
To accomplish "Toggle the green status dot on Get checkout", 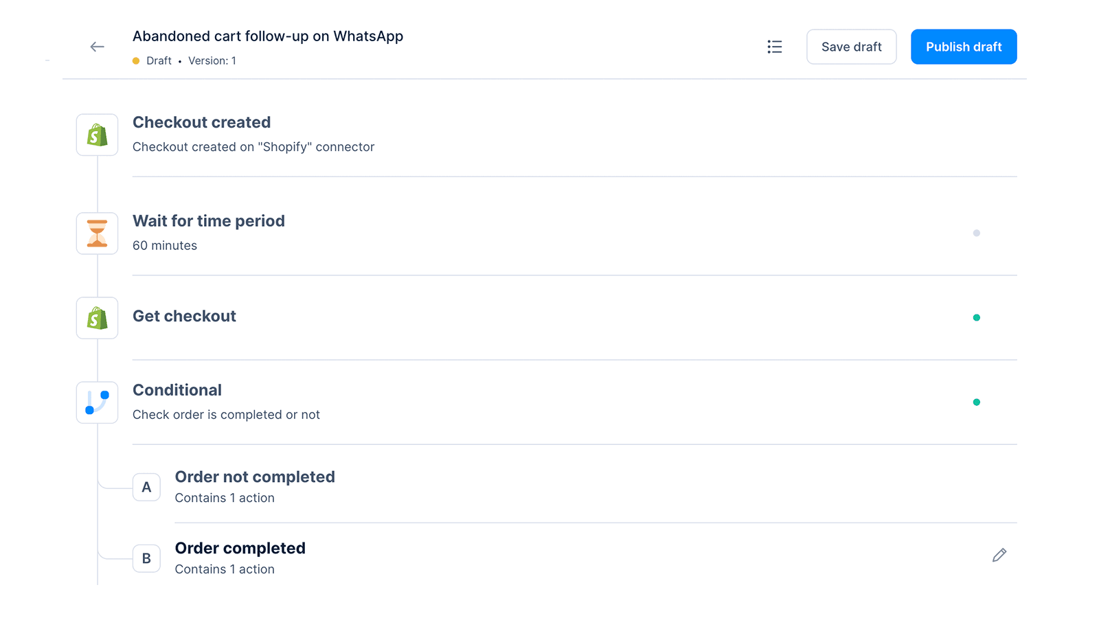I will click(976, 317).
